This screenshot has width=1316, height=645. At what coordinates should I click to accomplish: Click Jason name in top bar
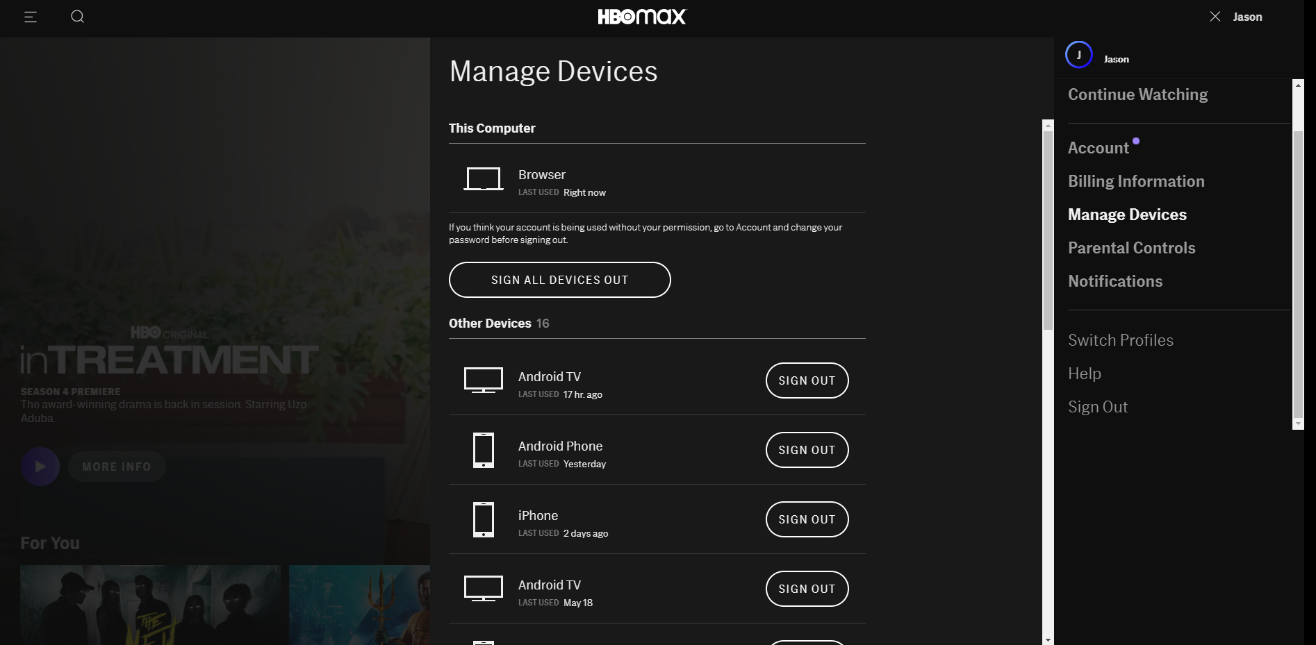pos(1248,17)
